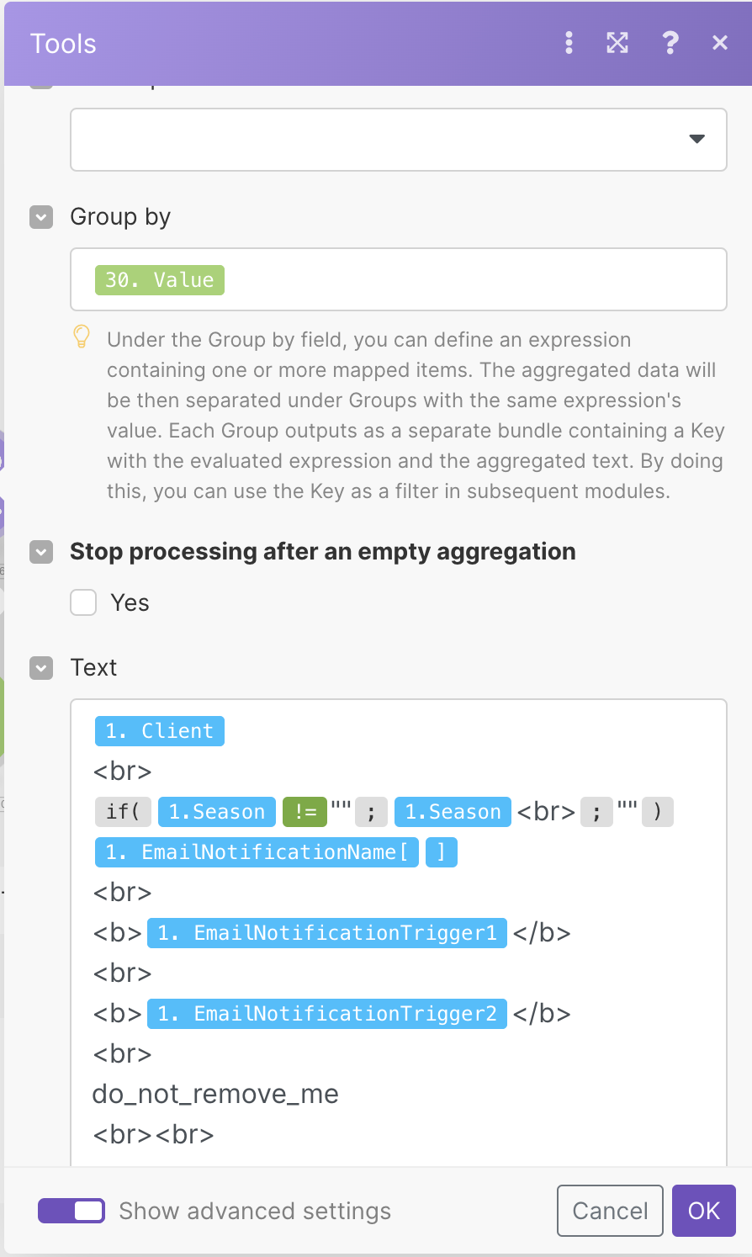The height and width of the screenshot is (1257, 752).
Task: Toggle the Text field map switch
Action: tap(41, 668)
